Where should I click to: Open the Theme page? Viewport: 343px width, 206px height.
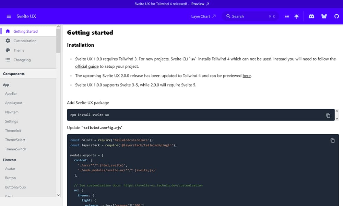coord(28,50)
